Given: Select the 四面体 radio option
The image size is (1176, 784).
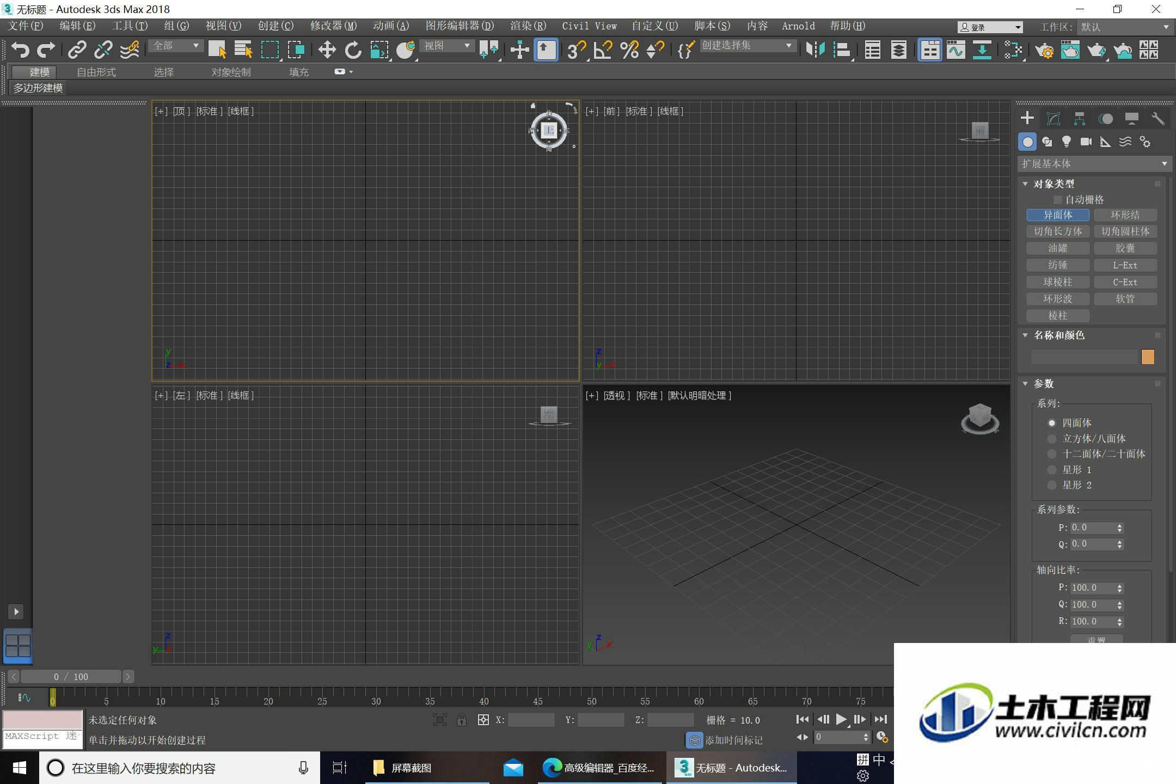Looking at the screenshot, I should pyautogui.click(x=1052, y=422).
